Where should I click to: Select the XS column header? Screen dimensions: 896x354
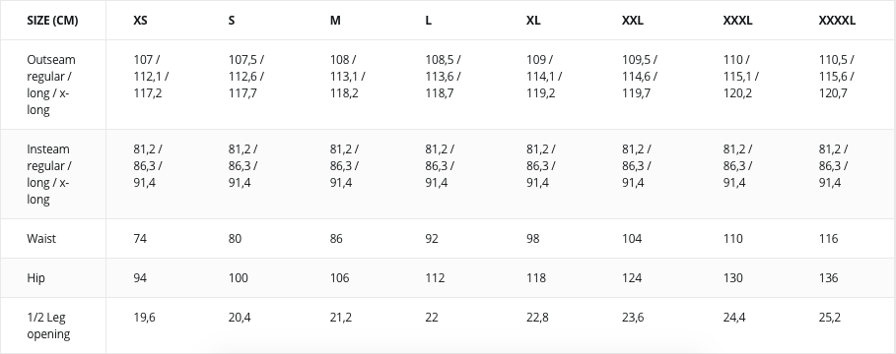140,21
